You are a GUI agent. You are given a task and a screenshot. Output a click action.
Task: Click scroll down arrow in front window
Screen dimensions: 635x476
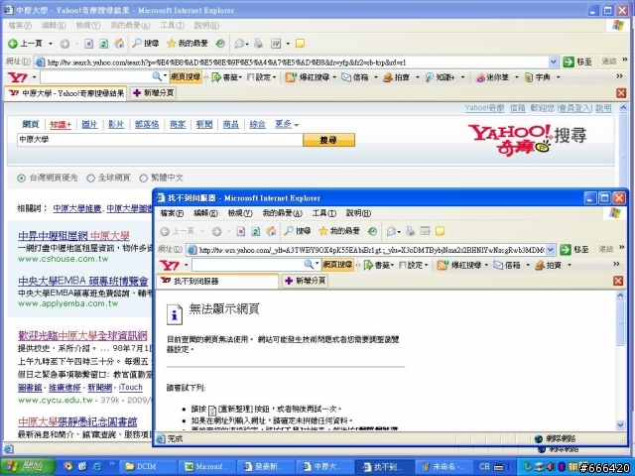(620, 425)
